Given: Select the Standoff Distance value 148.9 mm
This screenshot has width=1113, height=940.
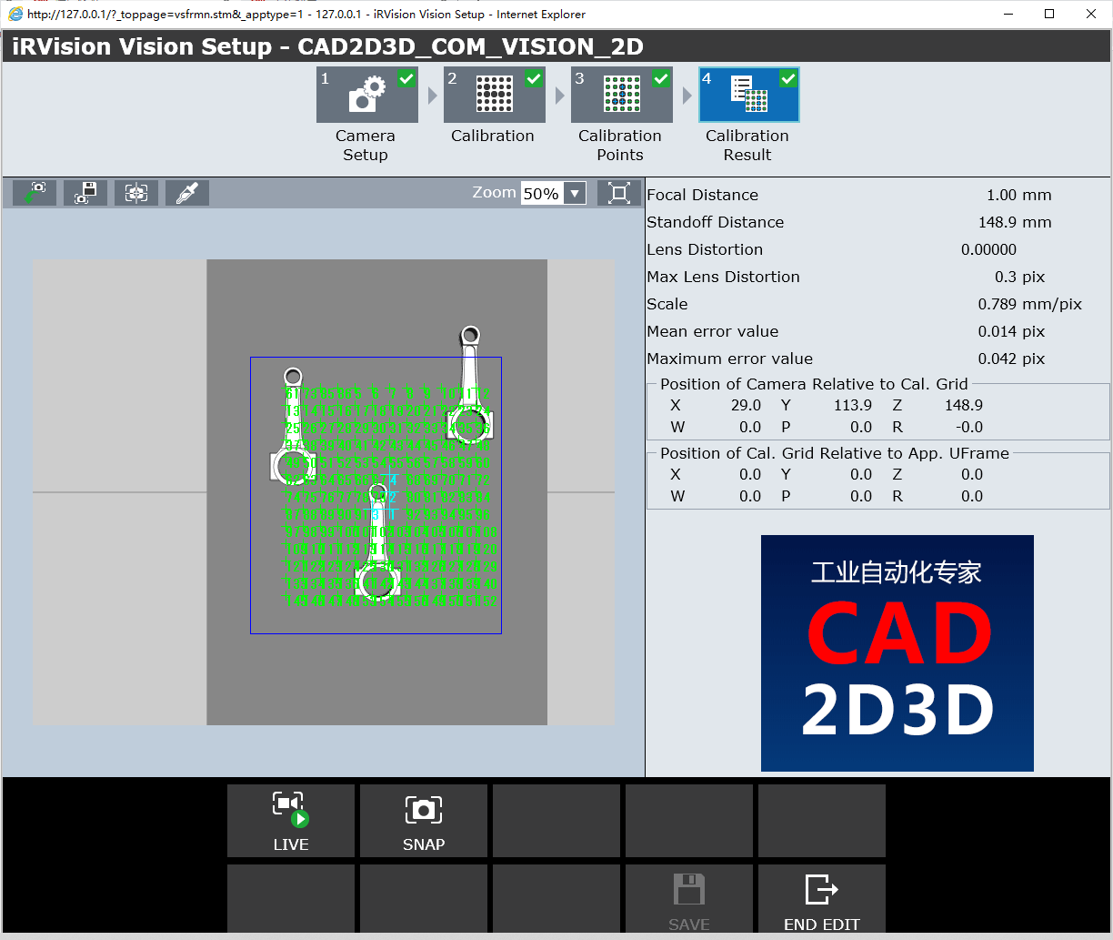Looking at the screenshot, I should [1015, 222].
